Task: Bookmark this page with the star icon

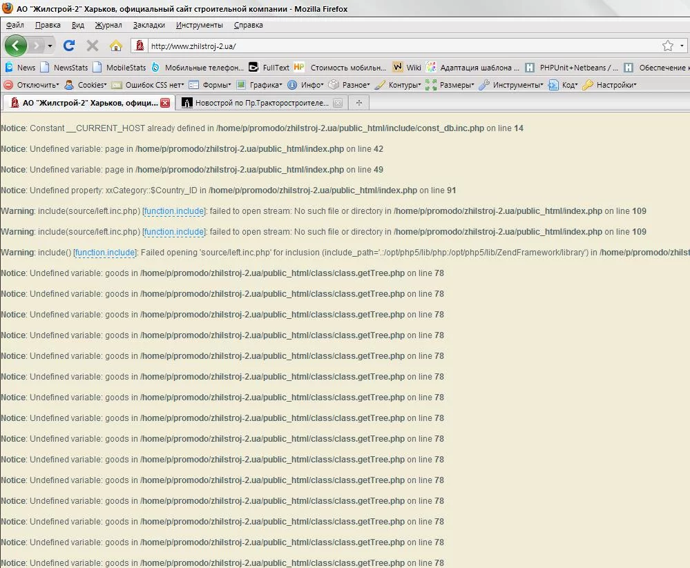Action: click(667, 46)
